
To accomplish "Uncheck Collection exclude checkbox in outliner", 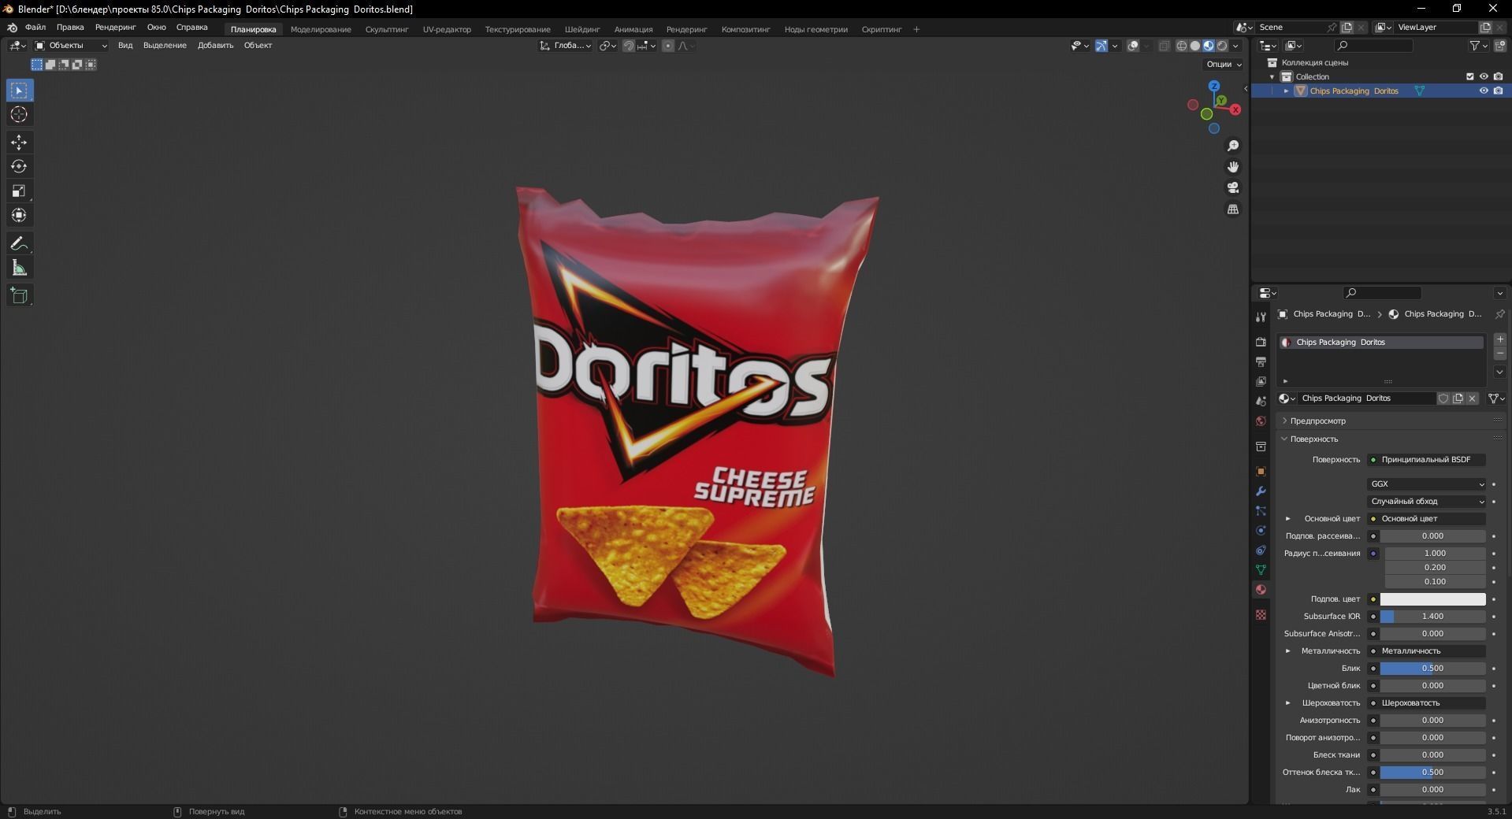I will click(x=1469, y=76).
